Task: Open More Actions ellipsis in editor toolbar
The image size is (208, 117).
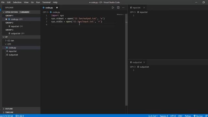Action: point(123,8)
